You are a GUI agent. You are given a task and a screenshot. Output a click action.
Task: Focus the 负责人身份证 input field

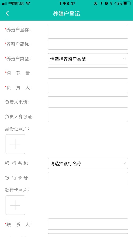point(88,116)
